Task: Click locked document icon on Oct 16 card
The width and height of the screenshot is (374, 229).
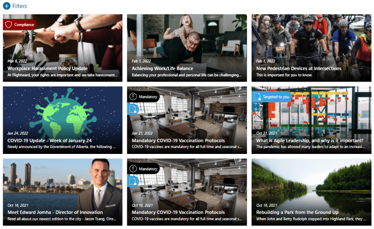Action: pos(133,182)
